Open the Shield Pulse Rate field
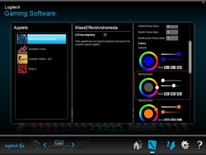The height and width of the screenshot is (155, 206). 172,26
